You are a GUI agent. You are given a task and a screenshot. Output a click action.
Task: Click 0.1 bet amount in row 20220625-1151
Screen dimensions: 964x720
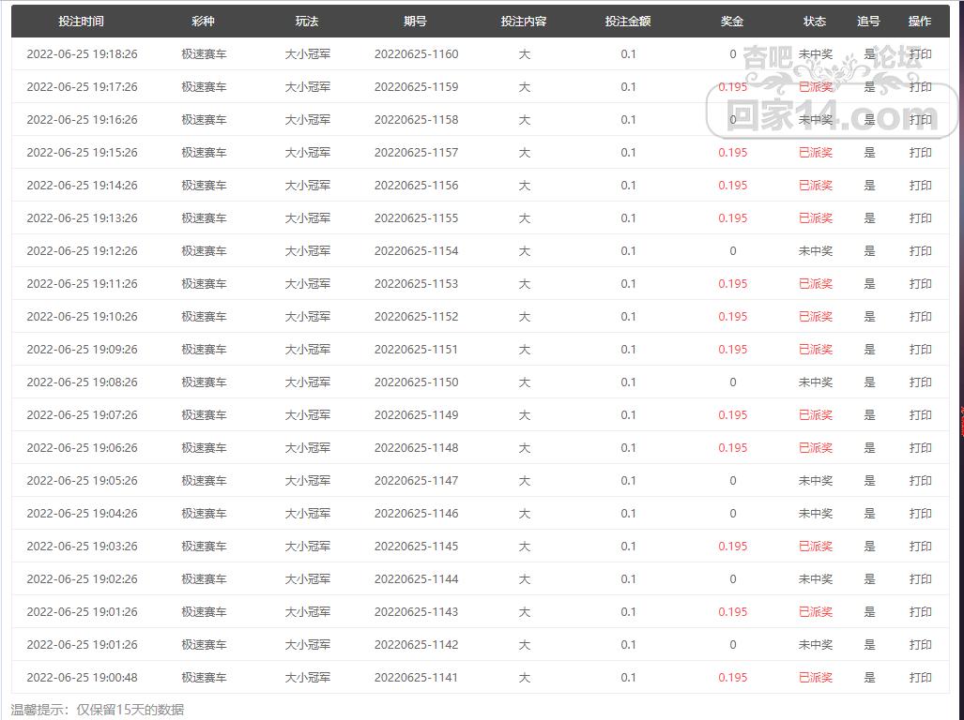(x=628, y=350)
